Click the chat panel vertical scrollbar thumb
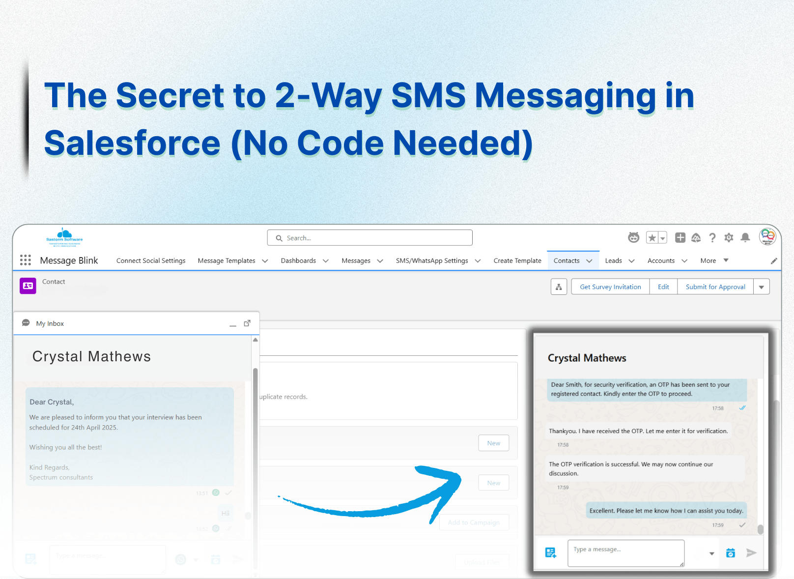The height and width of the screenshot is (579, 794). 761,529
